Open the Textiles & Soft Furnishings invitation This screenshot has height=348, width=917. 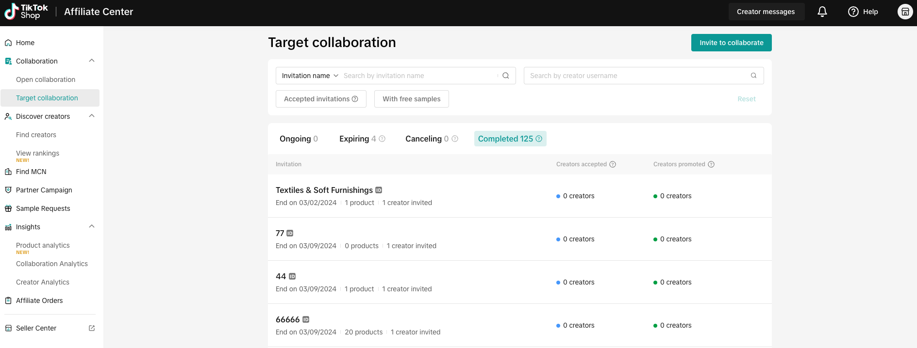pyautogui.click(x=324, y=190)
